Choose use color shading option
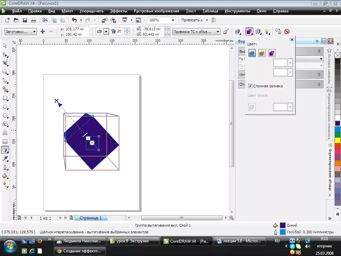Image resolution: width=341 pixels, height=256 pixels. pyautogui.click(x=272, y=53)
